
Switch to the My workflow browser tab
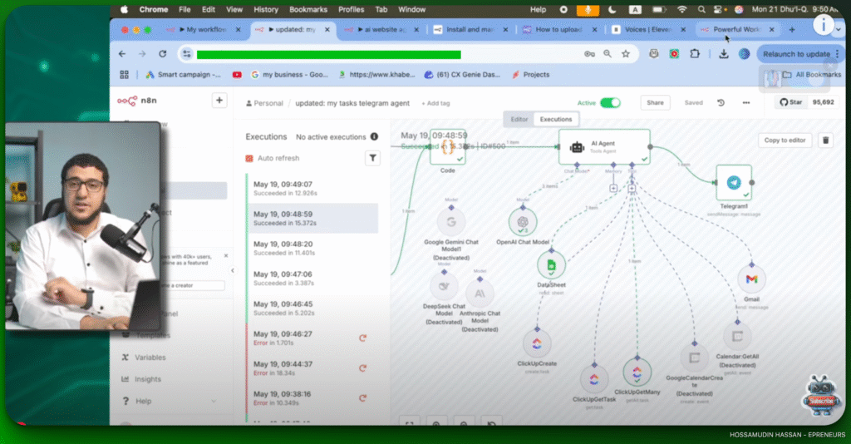[x=204, y=29]
